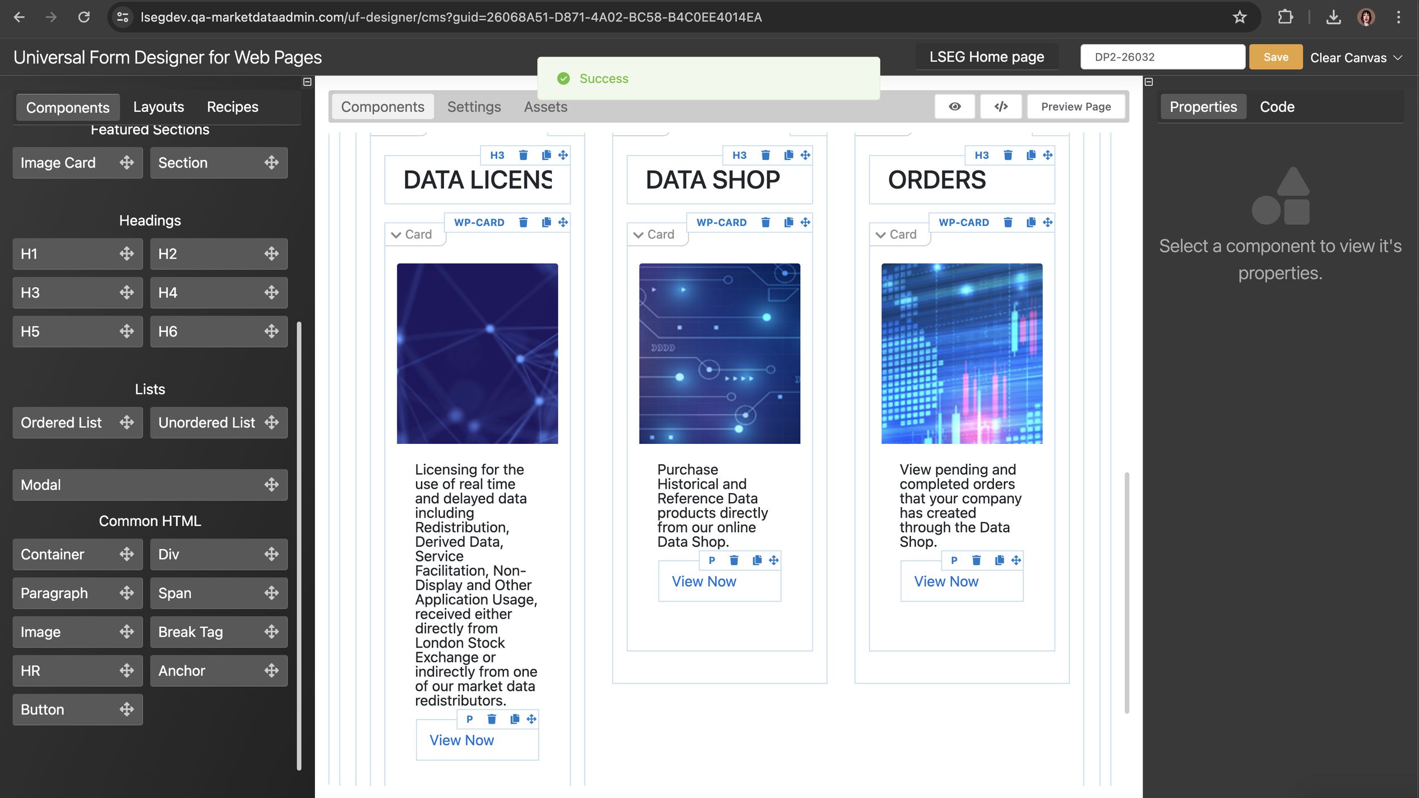Screen dimensions: 1419x798
Task: Duplicate the DATA SHOP View Now paragraph
Action: click(x=757, y=560)
